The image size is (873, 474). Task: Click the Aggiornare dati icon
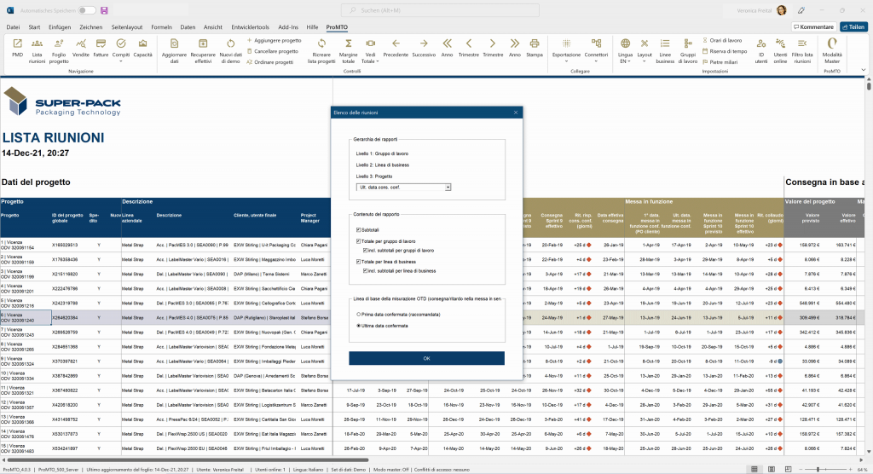[x=174, y=48]
